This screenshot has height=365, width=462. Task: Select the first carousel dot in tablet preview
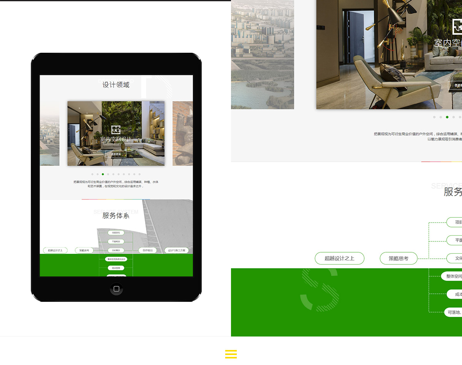[92, 174]
